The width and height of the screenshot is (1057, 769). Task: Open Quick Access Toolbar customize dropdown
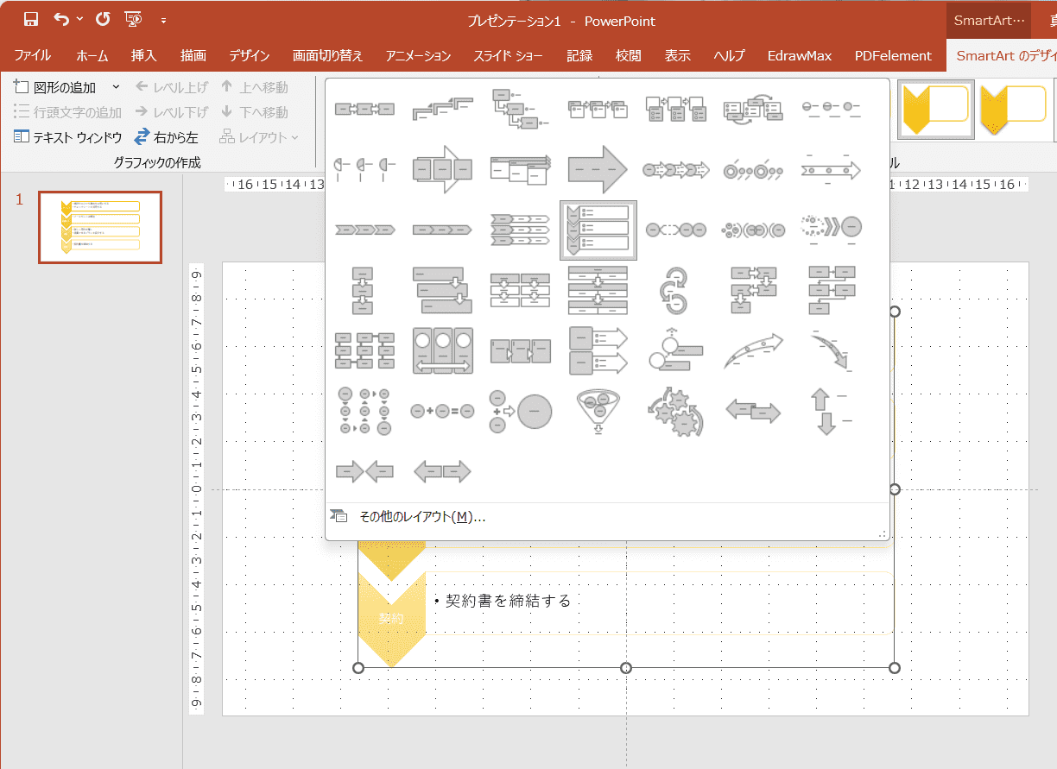[x=163, y=20]
